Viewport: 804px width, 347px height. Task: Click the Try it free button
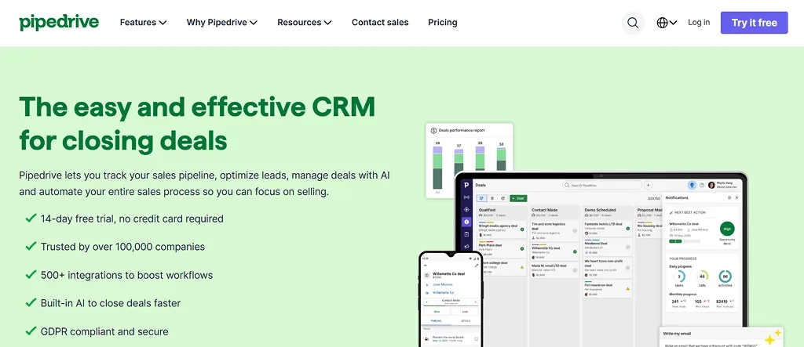point(755,23)
